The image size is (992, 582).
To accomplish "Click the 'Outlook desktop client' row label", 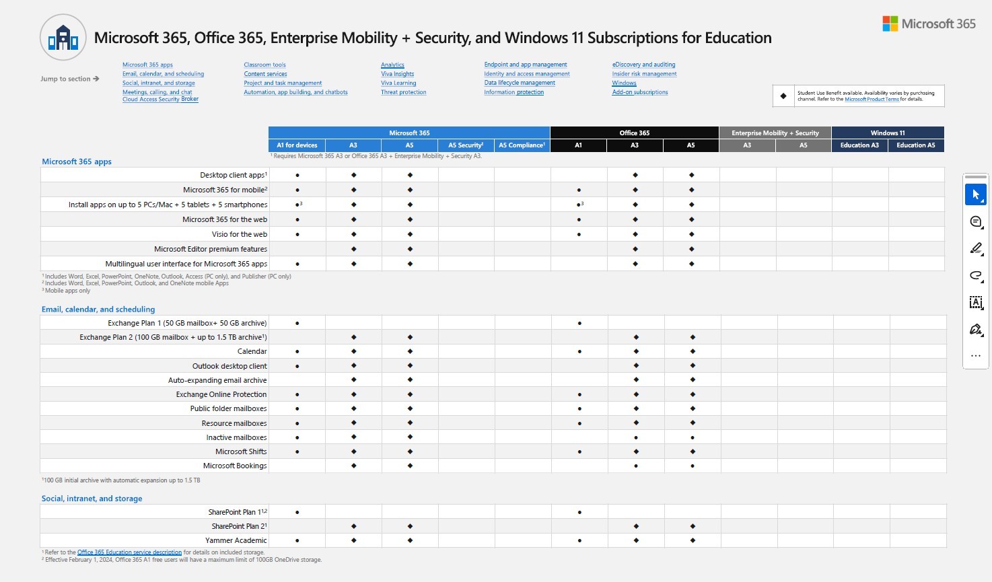I will click(x=229, y=366).
